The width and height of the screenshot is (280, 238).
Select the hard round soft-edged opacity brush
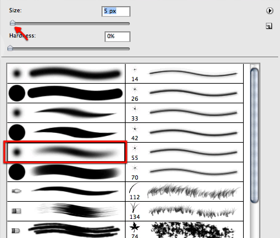pos(66,172)
